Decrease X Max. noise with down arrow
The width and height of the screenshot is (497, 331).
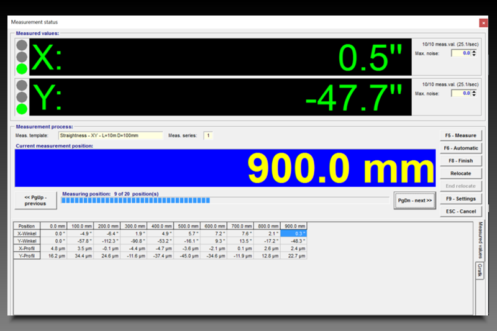tap(474, 55)
